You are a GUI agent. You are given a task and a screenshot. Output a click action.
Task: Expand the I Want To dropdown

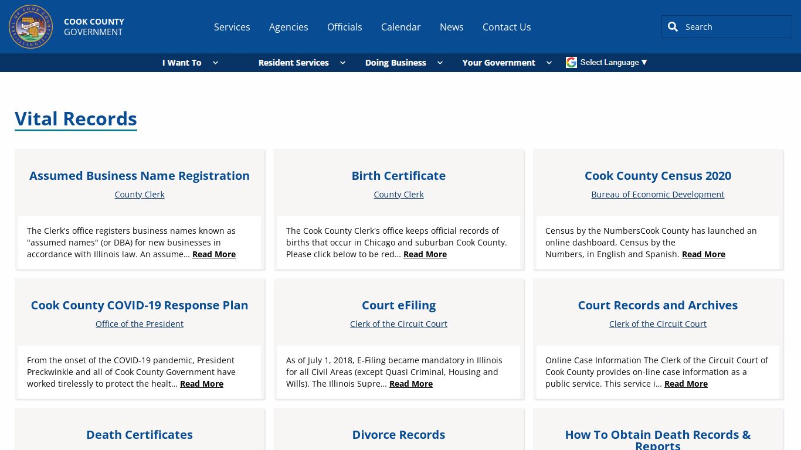coord(182,63)
